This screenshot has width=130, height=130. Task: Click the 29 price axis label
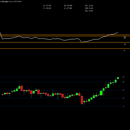(123, 77)
